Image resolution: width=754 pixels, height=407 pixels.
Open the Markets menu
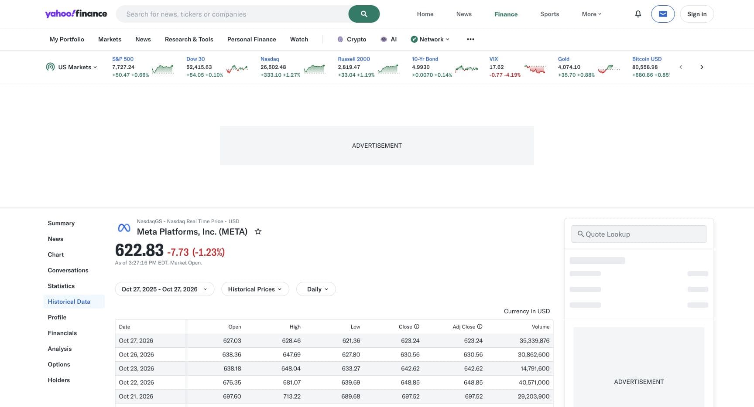click(x=110, y=39)
